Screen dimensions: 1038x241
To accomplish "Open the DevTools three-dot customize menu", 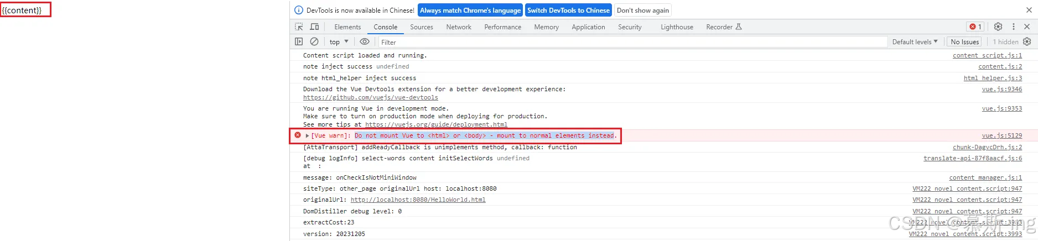I will pyautogui.click(x=1014, y=27).
